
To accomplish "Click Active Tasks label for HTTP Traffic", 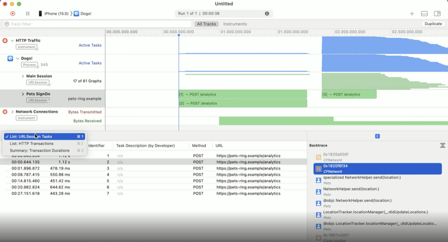I will coord(90,45).
